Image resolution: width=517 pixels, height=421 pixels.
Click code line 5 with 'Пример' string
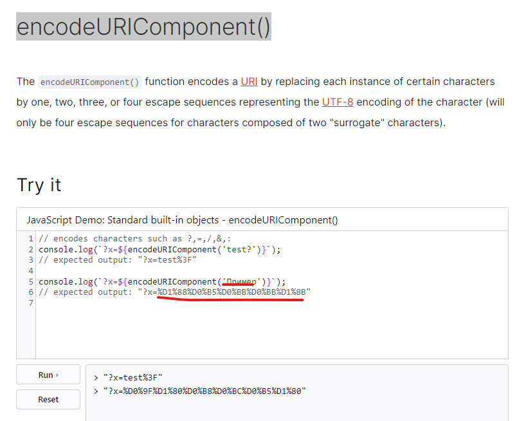click(162, 282)
